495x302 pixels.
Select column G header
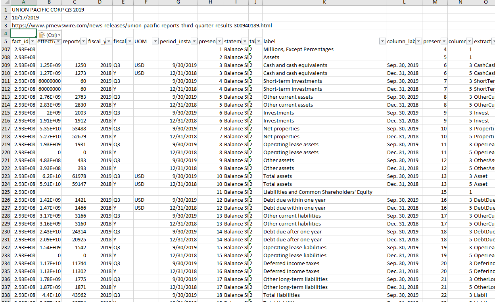pyautogui.click(x=178, y=2)
